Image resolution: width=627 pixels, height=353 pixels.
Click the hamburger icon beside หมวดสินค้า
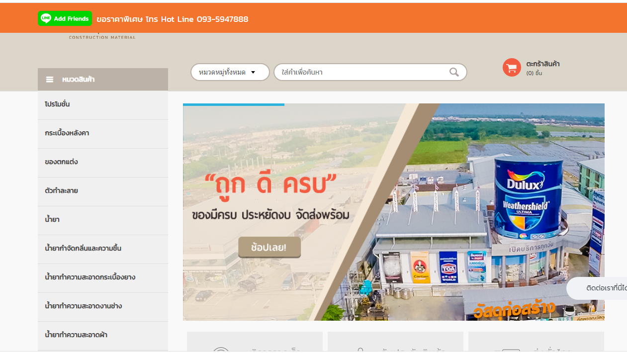pyautogui.click(x=50, y=80)
